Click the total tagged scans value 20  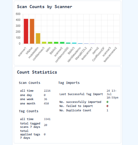45,125
